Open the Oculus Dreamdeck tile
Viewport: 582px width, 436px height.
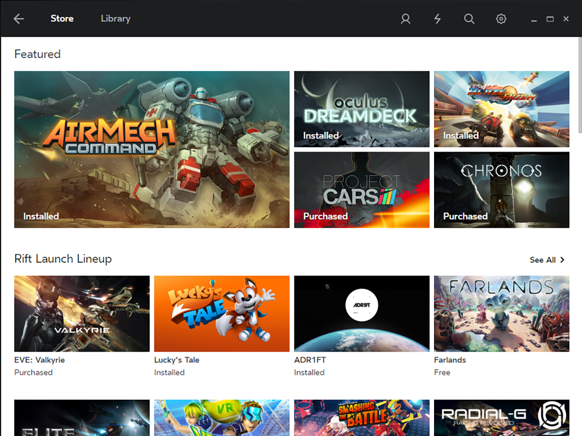362,109
